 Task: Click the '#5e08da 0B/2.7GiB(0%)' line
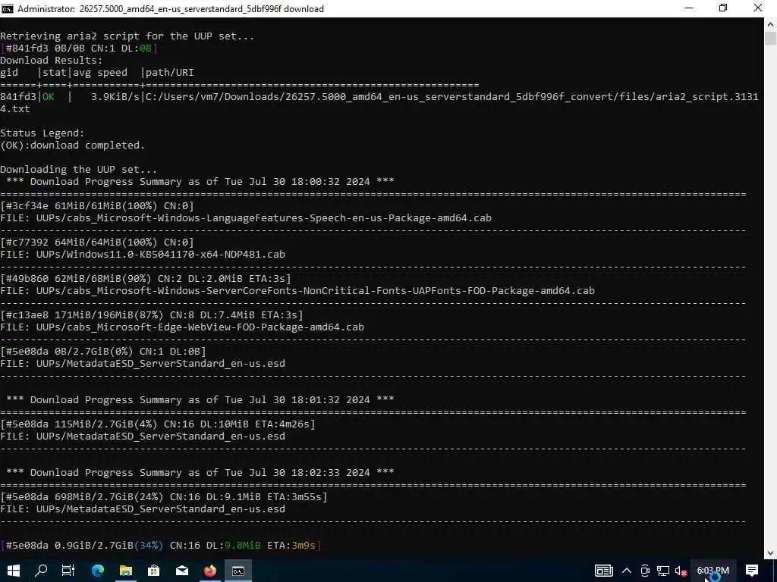pyautogui.click(x=103, y=352)
